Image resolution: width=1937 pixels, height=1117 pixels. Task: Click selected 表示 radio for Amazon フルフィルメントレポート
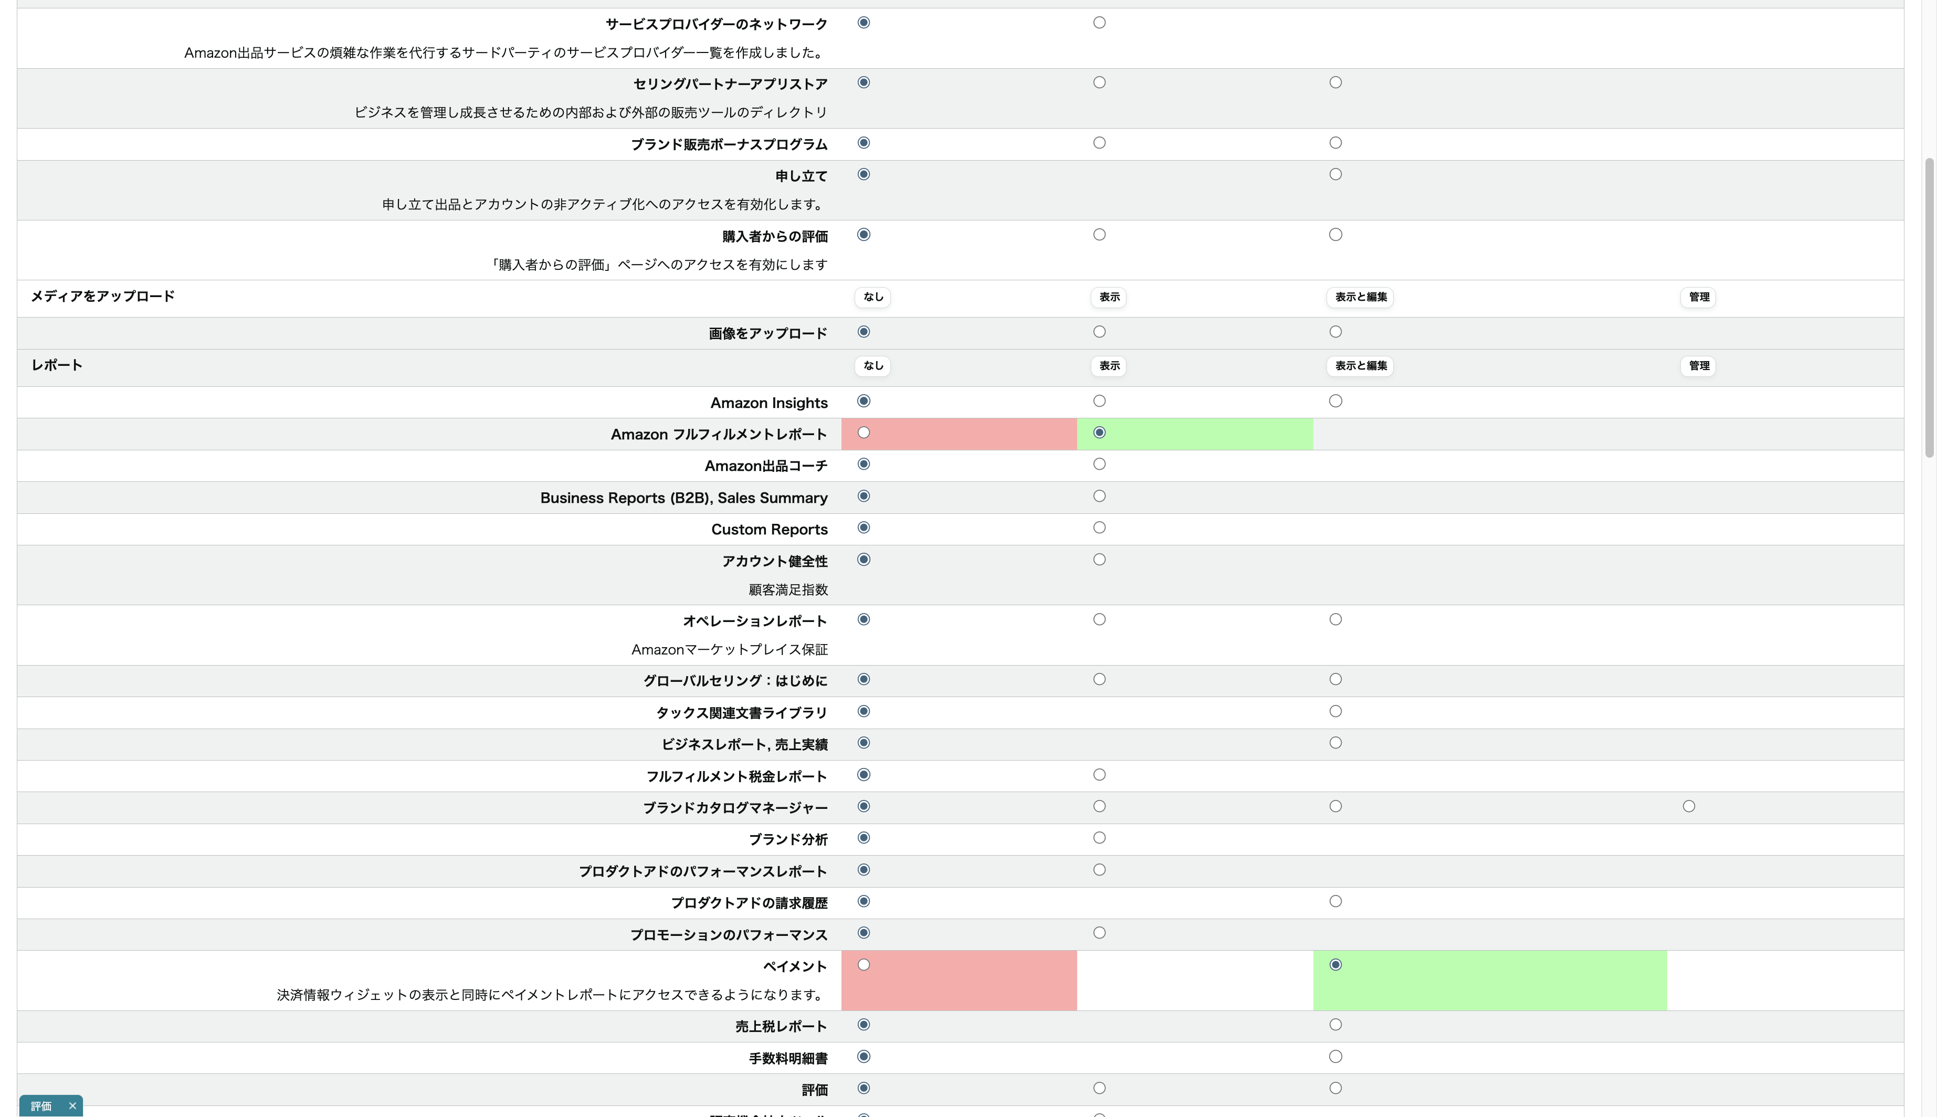(x=1099, y=433)
